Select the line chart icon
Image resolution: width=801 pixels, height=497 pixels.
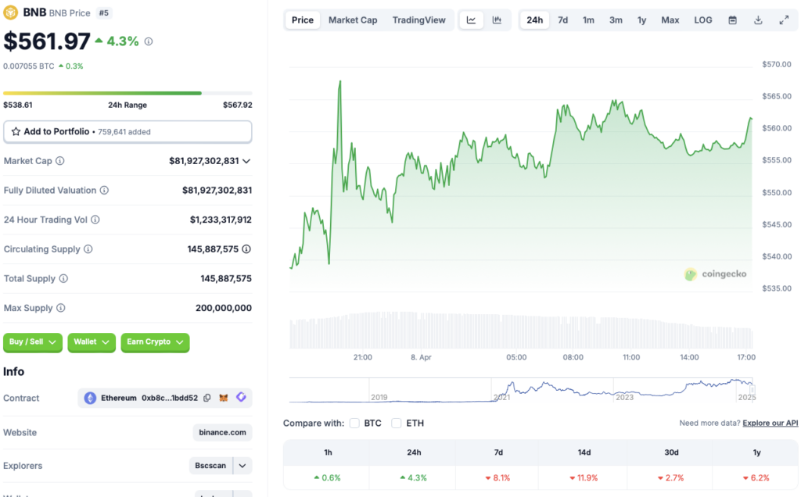pos(470,20)
